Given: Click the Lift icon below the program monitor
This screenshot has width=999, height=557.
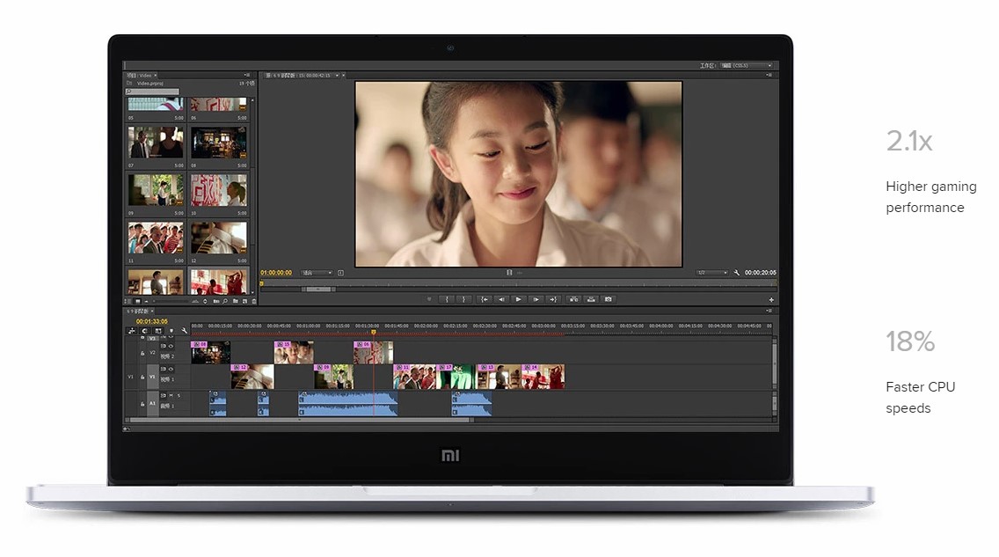Looking at the screenshot, I should pos(574,298).
